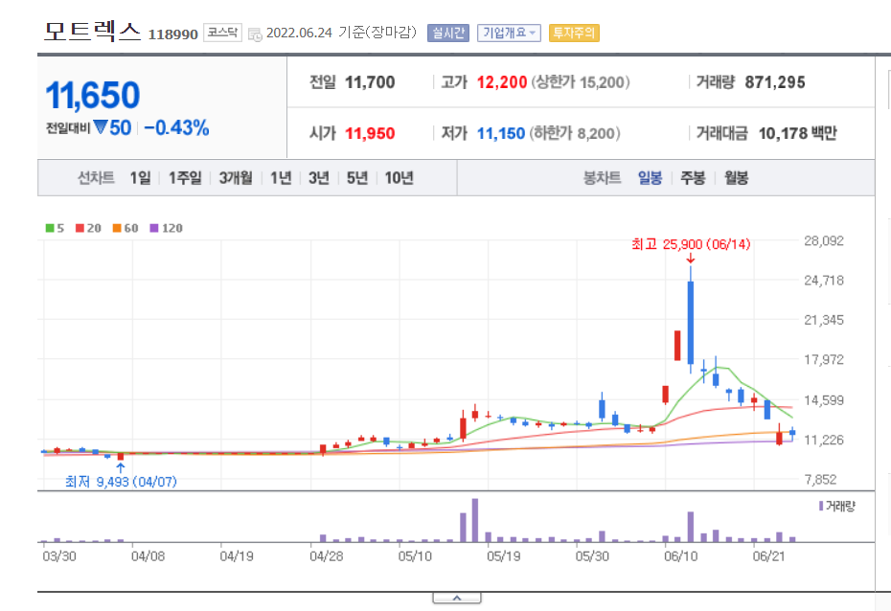Click the 코스닥 market label
891x611 pixels.
[x=222, y=33]
